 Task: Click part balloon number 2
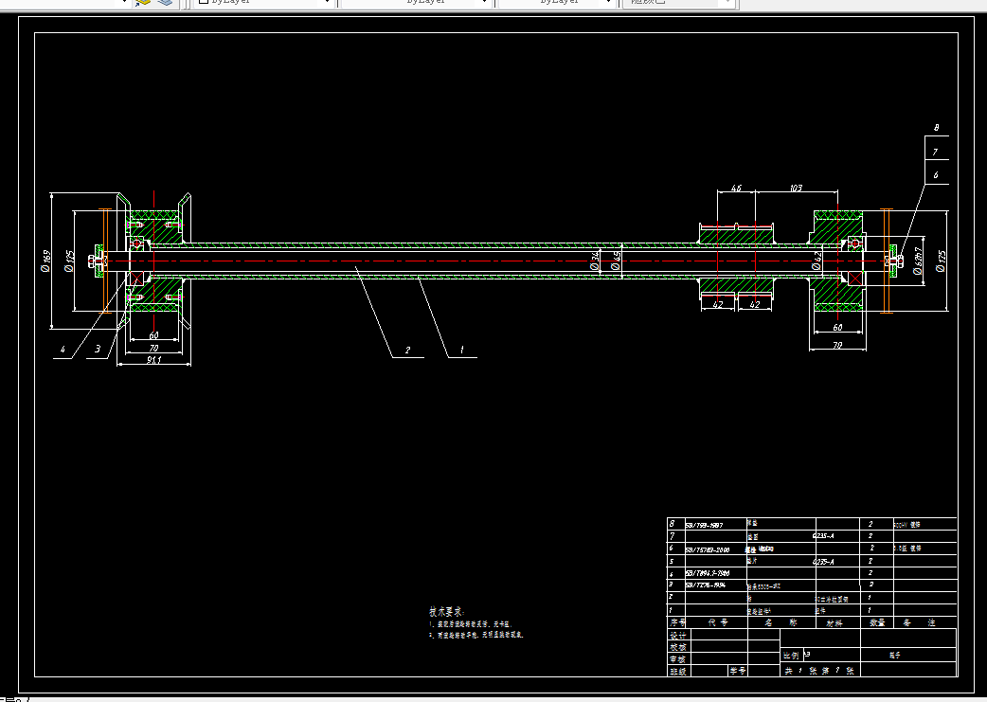(x=407, y=351)
